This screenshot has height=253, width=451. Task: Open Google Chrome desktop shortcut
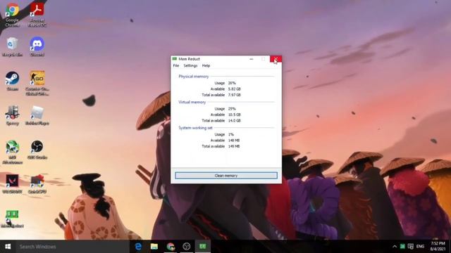point(13,15)
